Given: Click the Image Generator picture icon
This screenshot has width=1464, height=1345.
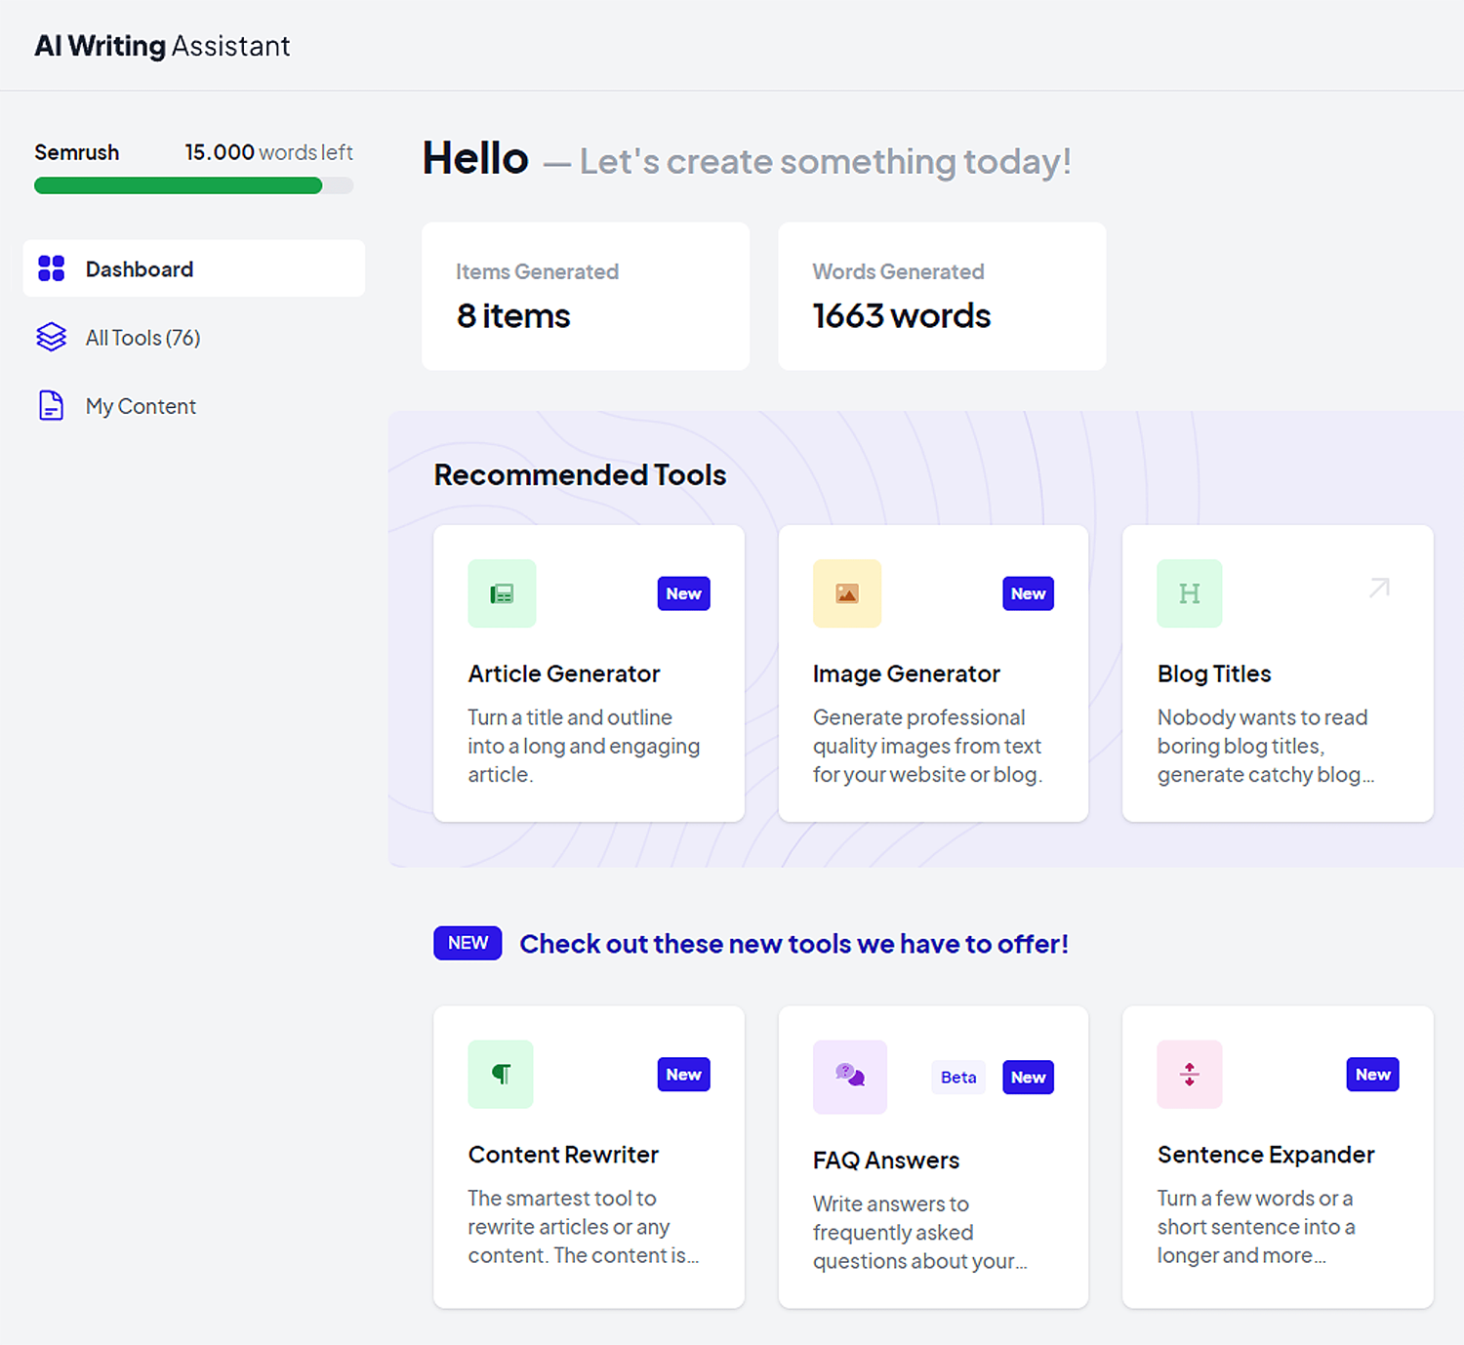Looking at the screenshot, I should [x=847, y=593].
